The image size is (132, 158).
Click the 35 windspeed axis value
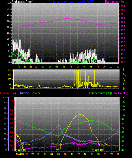click(x=8, y=21)
